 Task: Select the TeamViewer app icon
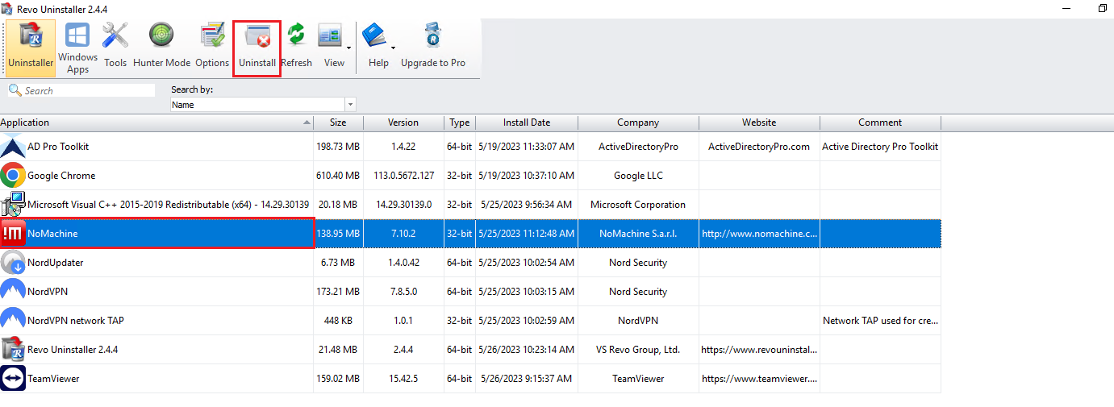pos(13,379)
